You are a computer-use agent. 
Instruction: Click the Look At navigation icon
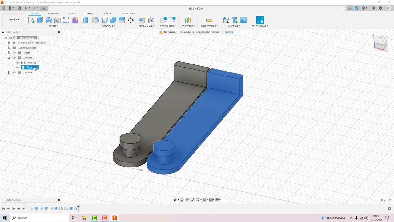182,200
